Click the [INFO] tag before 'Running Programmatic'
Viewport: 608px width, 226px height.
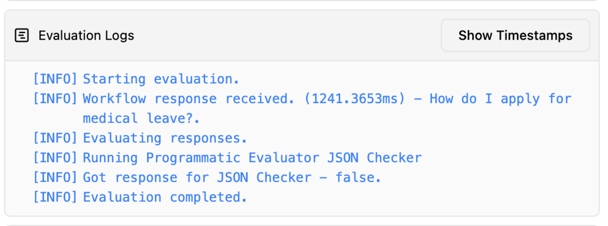tap(55, 158)
